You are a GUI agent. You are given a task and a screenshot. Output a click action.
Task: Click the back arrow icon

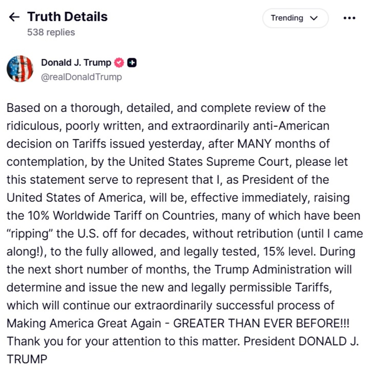point(14,17)
